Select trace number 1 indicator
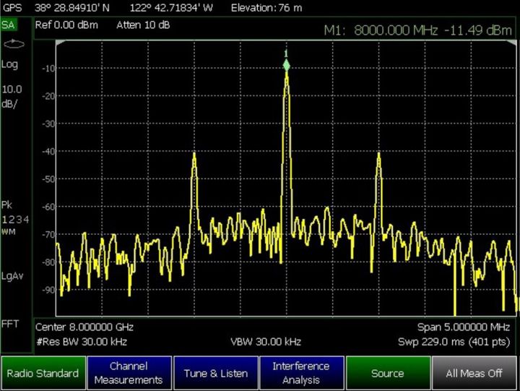 (x=4, y=218)
